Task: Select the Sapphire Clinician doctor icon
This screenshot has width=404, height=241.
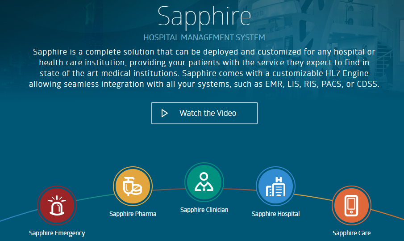Action: [x=204, y=182]
